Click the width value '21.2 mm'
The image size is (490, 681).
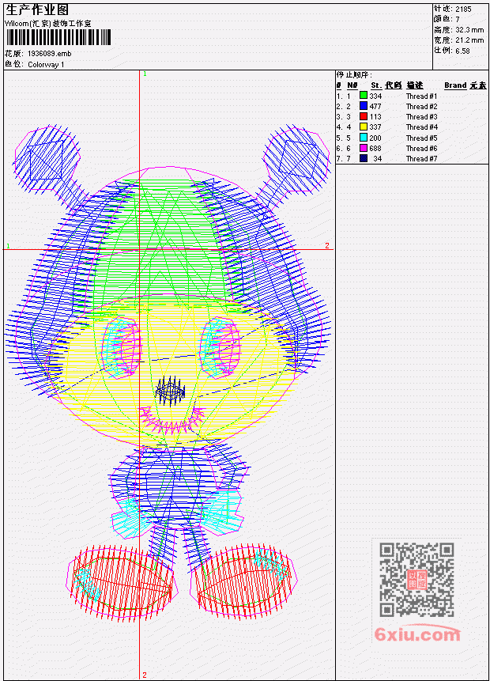coord(469,40)
